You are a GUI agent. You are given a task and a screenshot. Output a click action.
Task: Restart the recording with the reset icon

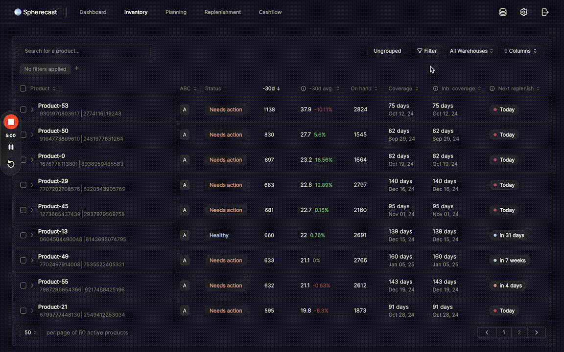pos(11,164)
